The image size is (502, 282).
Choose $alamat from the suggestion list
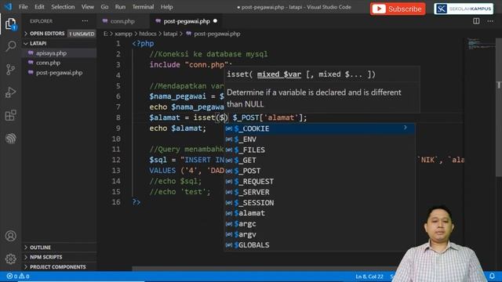(x=319, y=213)
